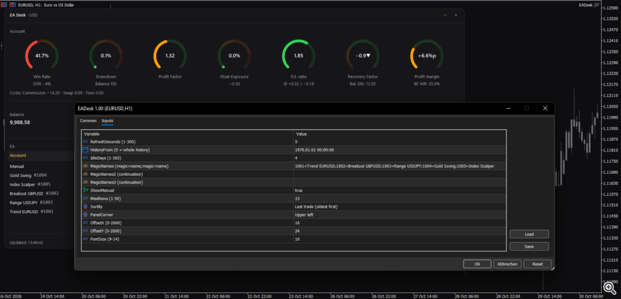Select the 'Index Scalper #1005' row

[x=41, y=184]
